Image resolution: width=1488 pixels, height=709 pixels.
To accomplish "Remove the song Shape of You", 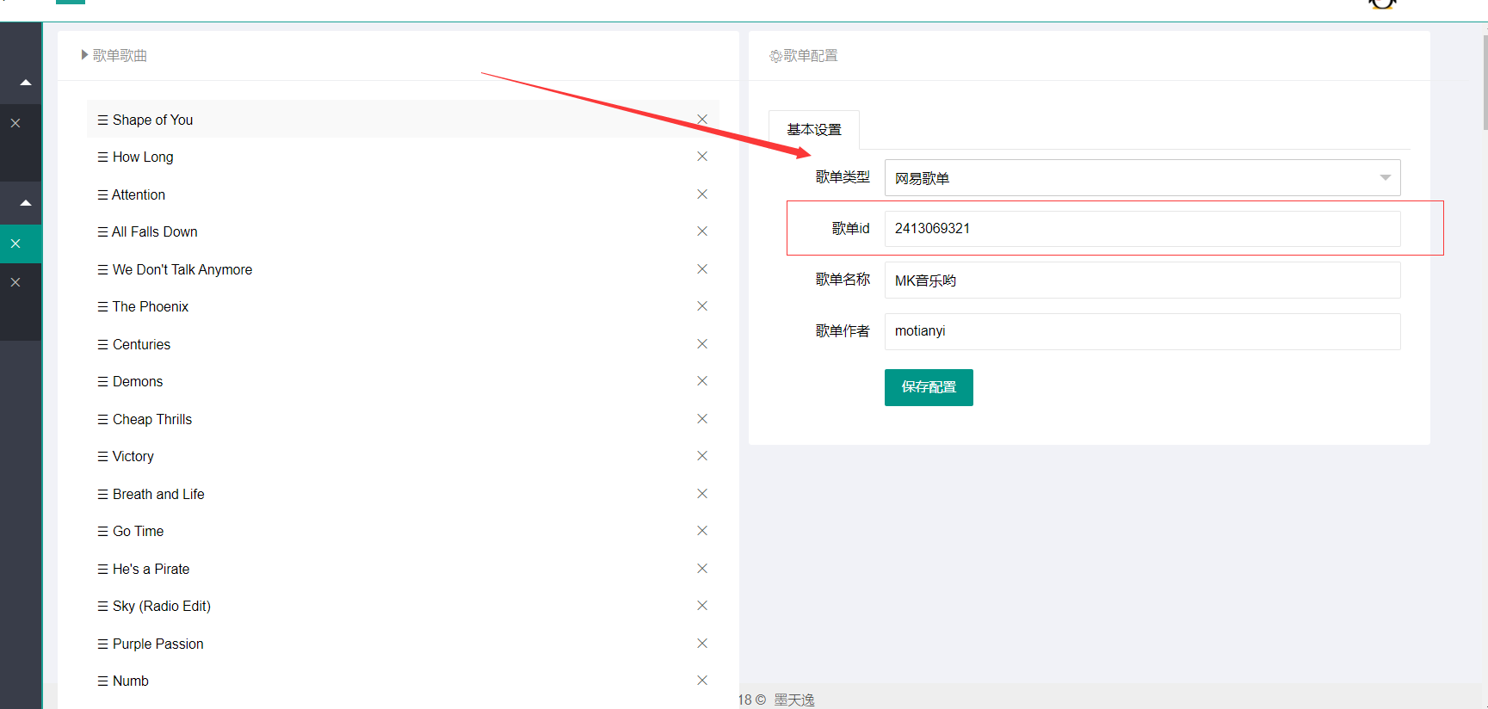I will [702, 120].
